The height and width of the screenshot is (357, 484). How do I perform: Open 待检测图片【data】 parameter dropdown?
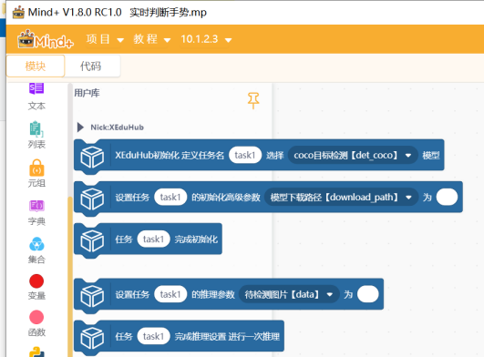tap(289, 294)
